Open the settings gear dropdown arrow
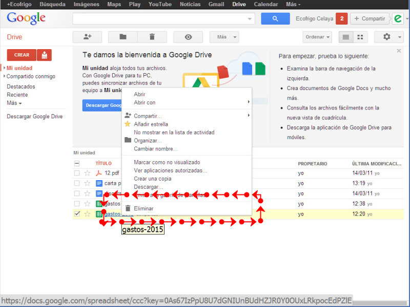This screenshot has height=307, width=410. tap(400, 37)
